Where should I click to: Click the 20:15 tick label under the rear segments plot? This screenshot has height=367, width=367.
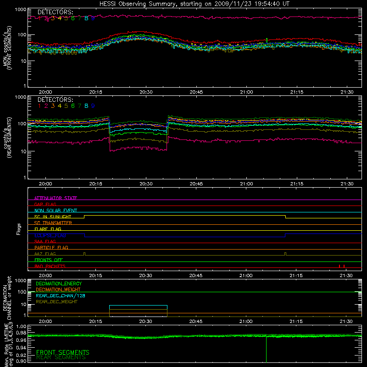pyautogui.click(x=95, y=184)
